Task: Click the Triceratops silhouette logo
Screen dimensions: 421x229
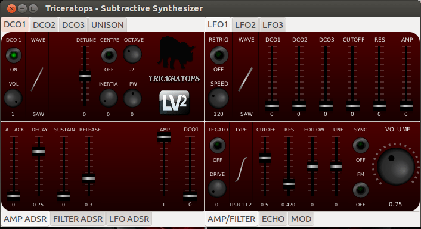Action: coord(176,53)
